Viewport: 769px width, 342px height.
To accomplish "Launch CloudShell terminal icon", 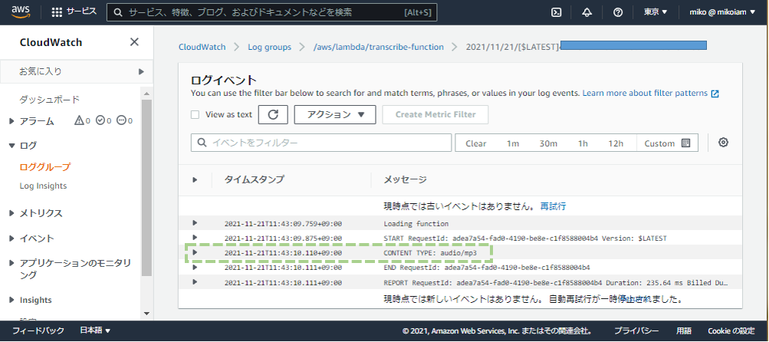I will pyautogui.click(x=556, y=12).
